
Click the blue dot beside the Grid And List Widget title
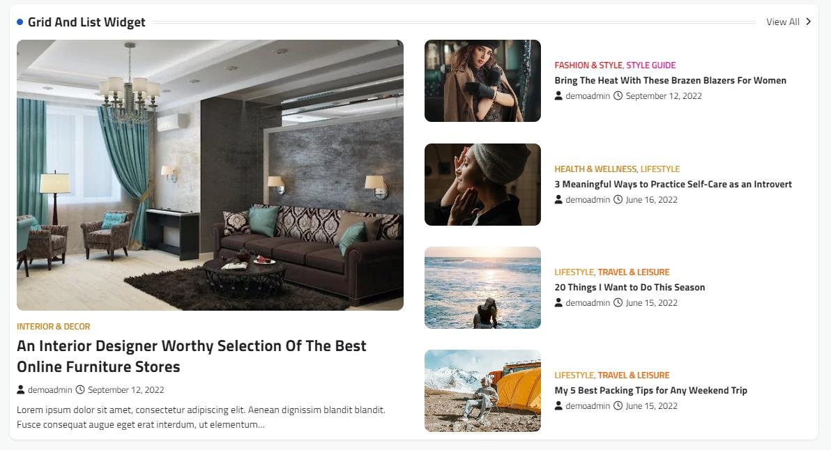coord(20,22)
